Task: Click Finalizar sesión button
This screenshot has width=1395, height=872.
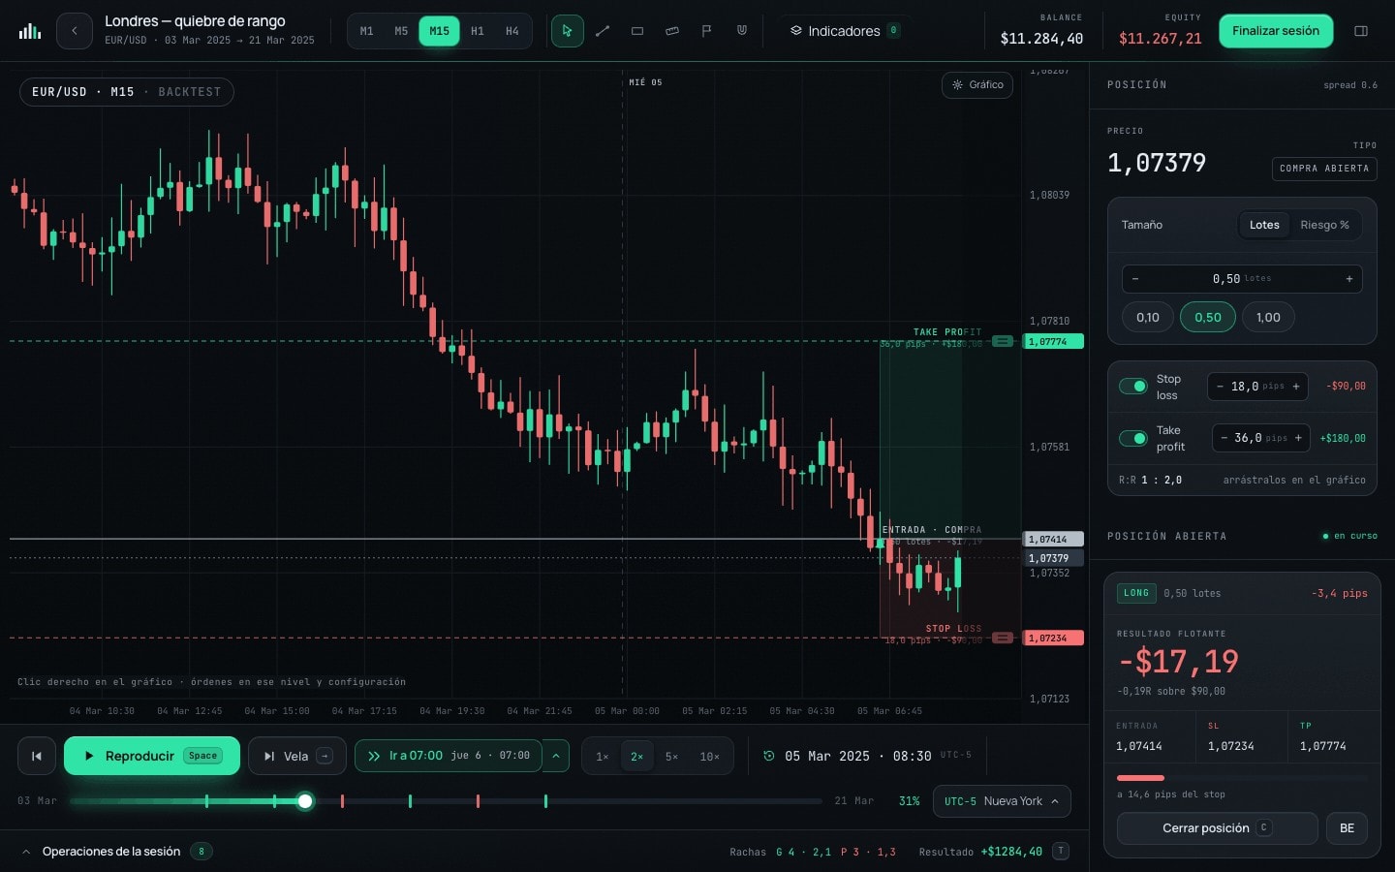Action: click(1276, 31)
